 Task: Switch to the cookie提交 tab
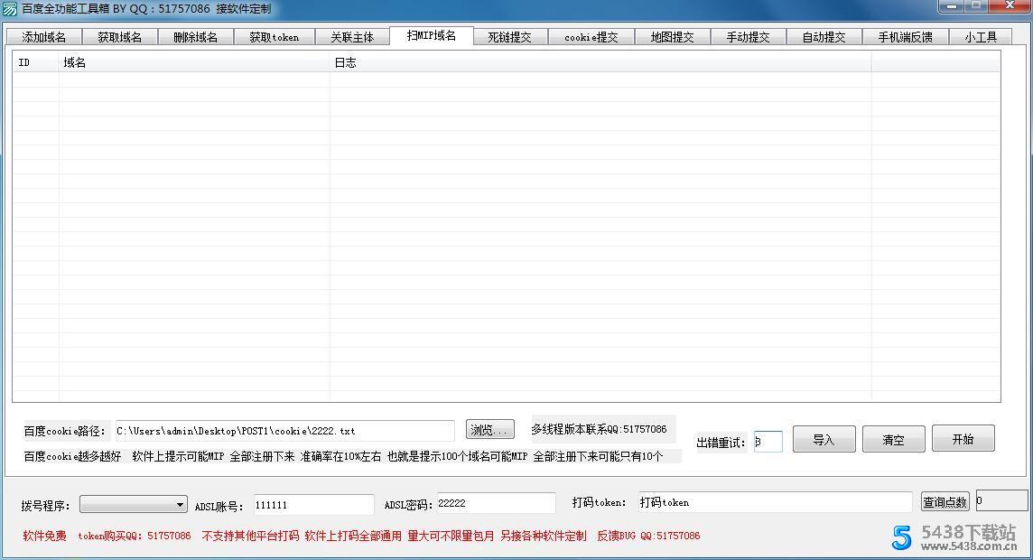591,36
